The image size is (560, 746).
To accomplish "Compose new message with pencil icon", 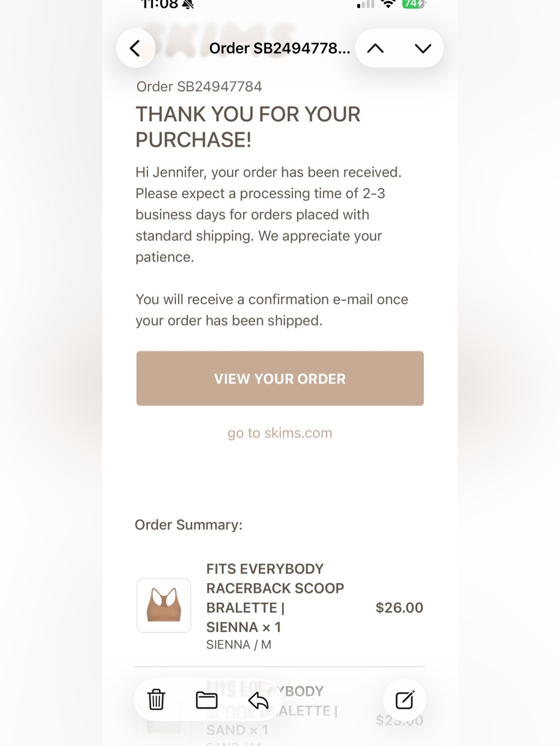I will (x=404, y=700).
